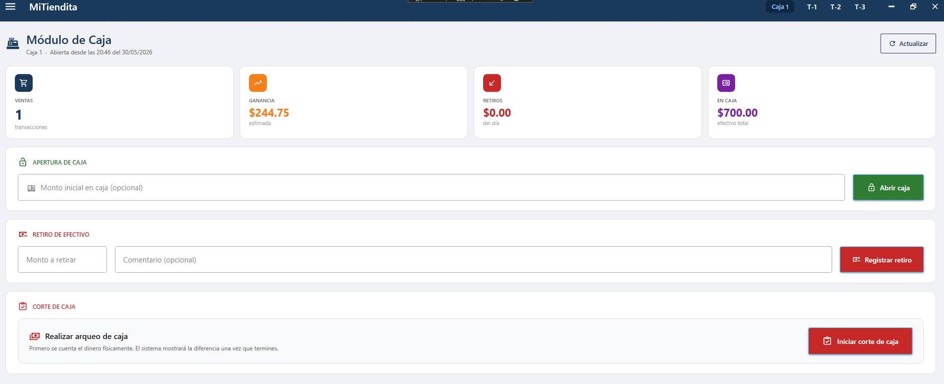944x384 pixels.
Task: Click the orange trend icon in the Ganancia card
Action: point(258,83)
